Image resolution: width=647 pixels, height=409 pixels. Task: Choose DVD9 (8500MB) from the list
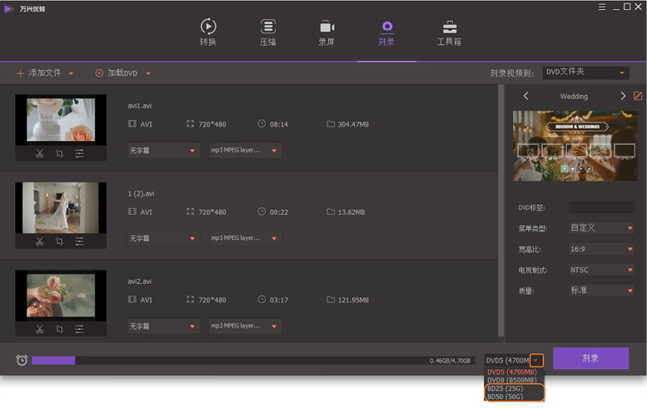[x=511, y=380]
